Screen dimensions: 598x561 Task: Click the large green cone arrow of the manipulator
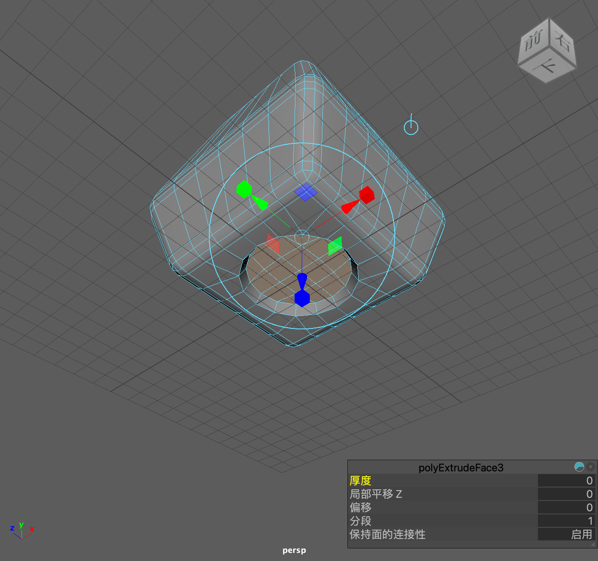point(260,203)
